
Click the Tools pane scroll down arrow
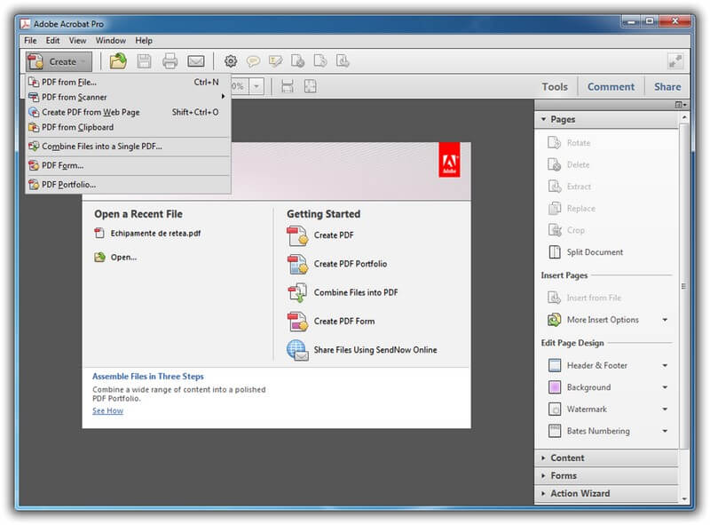click(684, 499)
